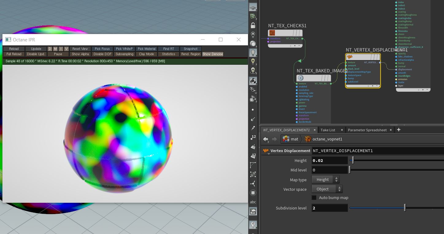Close the Take List tab
Screen dimensions: 444x234
point(342,130)
